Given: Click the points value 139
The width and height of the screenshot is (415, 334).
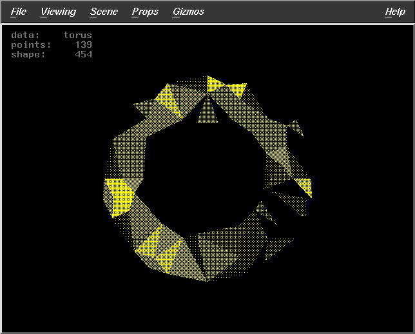Looking at the screenshot, I should coord(84,44).
